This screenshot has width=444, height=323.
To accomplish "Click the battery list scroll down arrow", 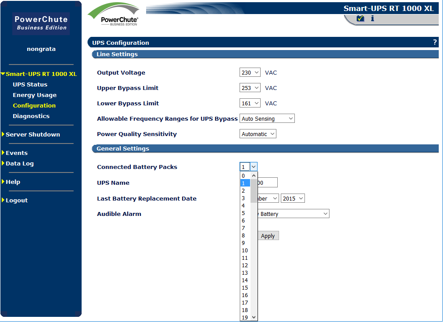I will [x=254, y=317].
